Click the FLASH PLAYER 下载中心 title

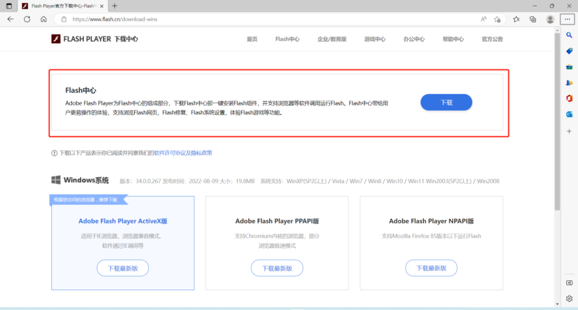coord(100,39)
